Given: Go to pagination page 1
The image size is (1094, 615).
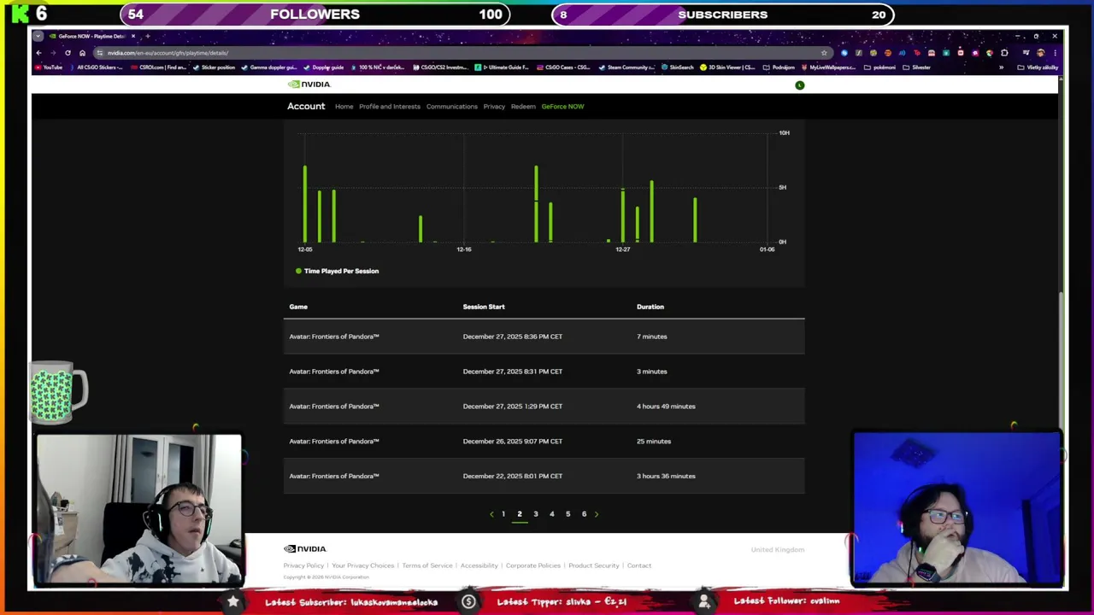Looking at the screenshot, I should [503, 514].
